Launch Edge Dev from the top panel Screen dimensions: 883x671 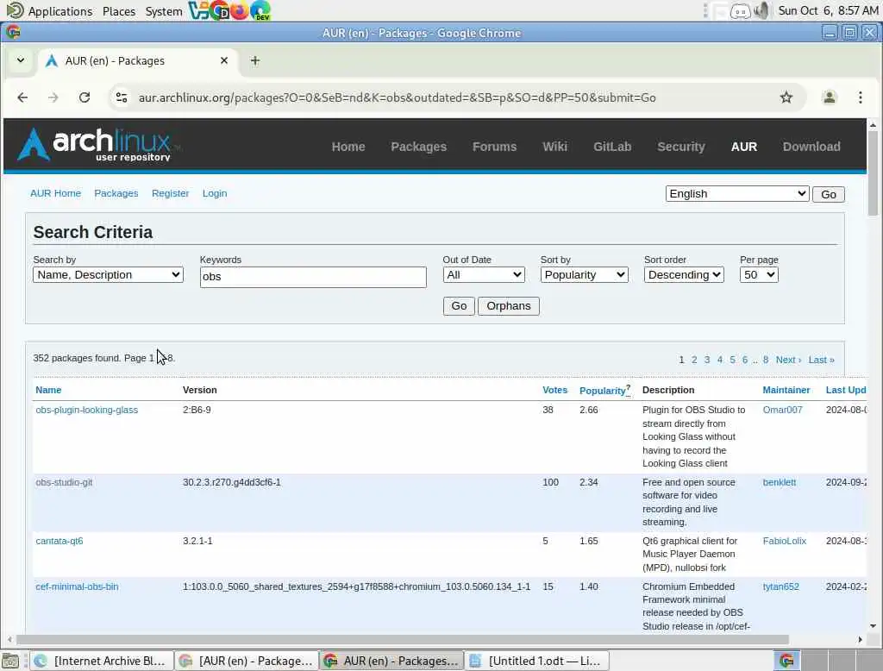tap(260, 10)
